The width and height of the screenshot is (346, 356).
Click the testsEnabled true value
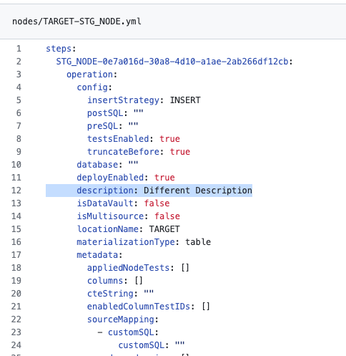169,139
